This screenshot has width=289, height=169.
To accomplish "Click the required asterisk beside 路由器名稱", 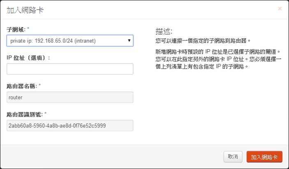I will (x=39, y=86).
